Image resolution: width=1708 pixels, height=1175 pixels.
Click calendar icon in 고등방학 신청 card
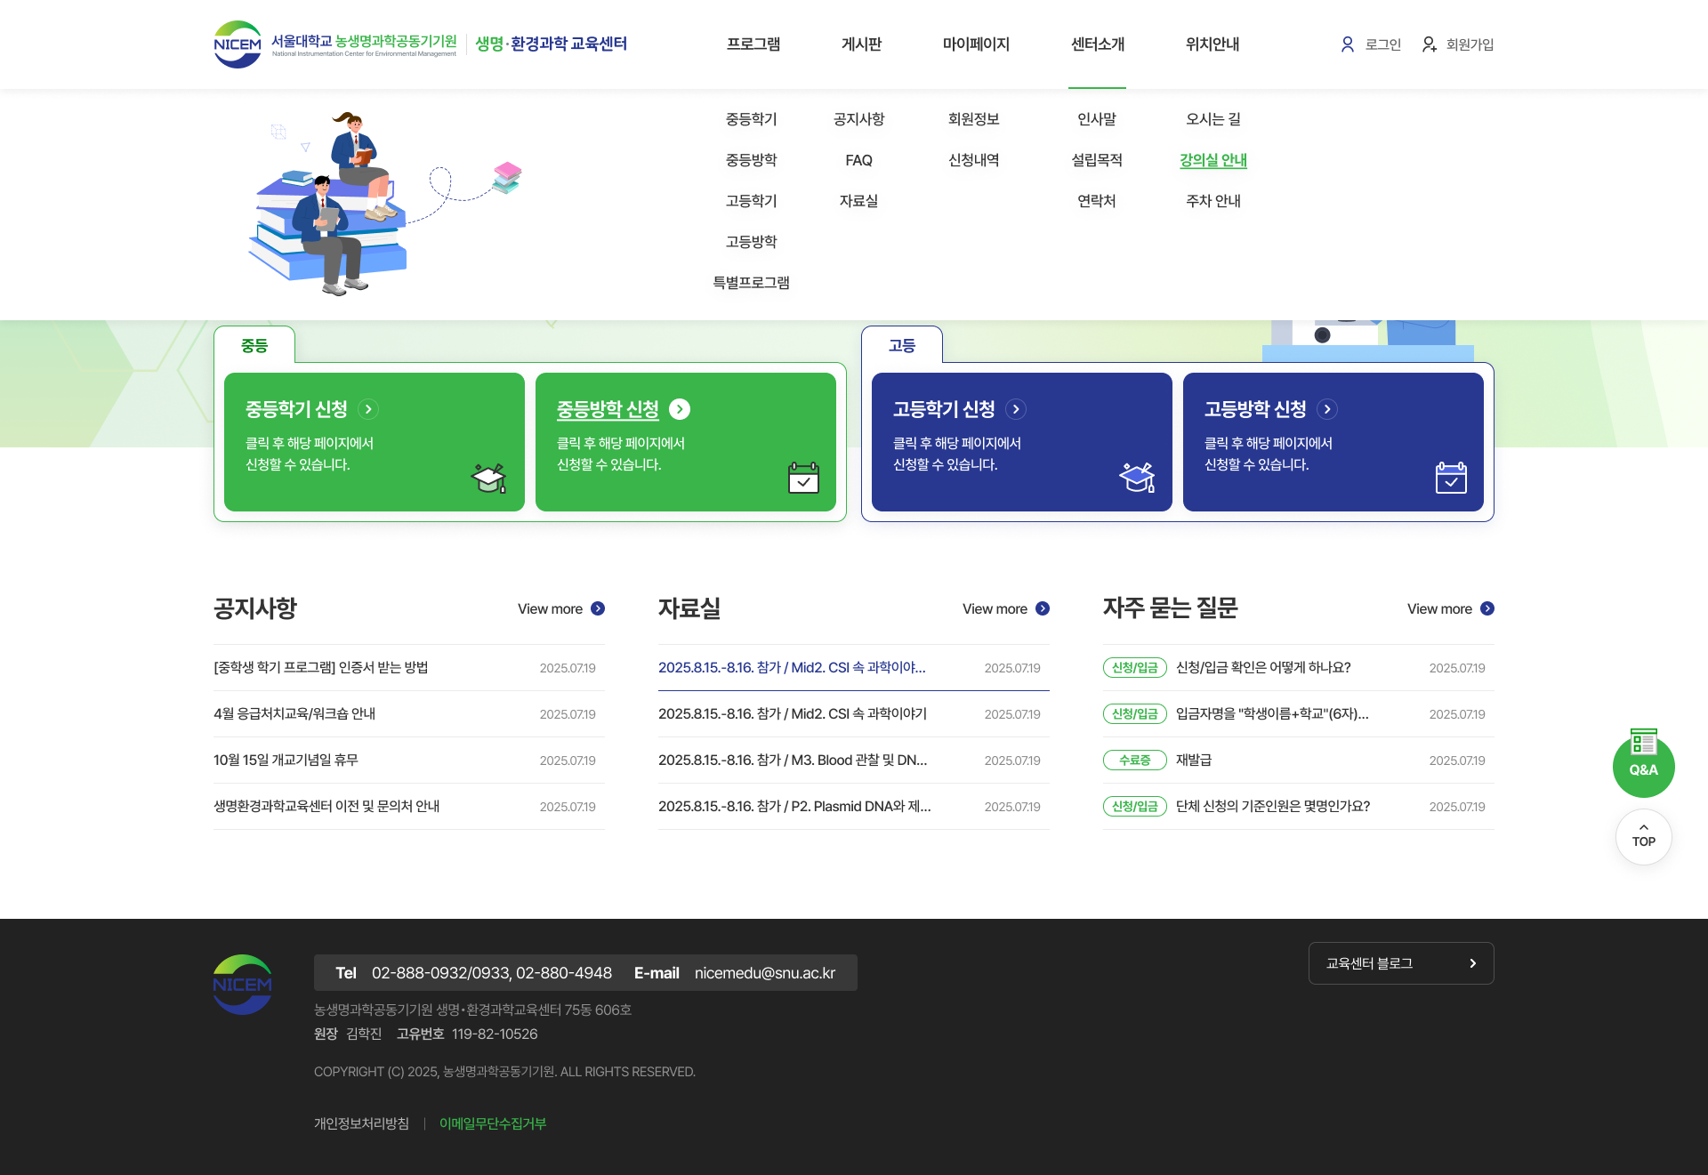tap(1451, 478)
